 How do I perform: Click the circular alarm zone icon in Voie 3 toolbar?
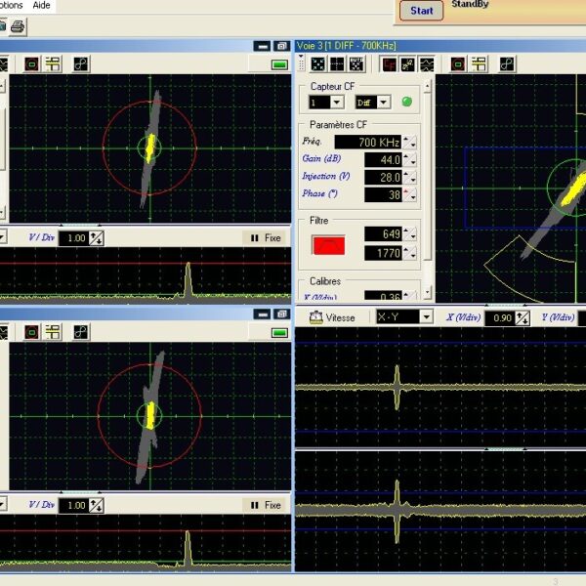tap(458, 63)
